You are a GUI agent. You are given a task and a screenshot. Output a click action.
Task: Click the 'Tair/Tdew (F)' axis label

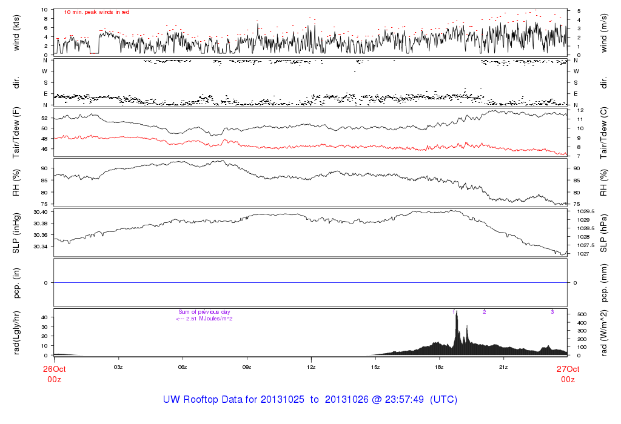point(17,132)
